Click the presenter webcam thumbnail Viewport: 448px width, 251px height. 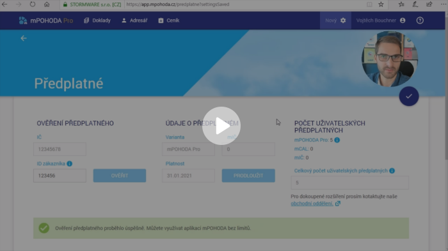coord(390,59)
